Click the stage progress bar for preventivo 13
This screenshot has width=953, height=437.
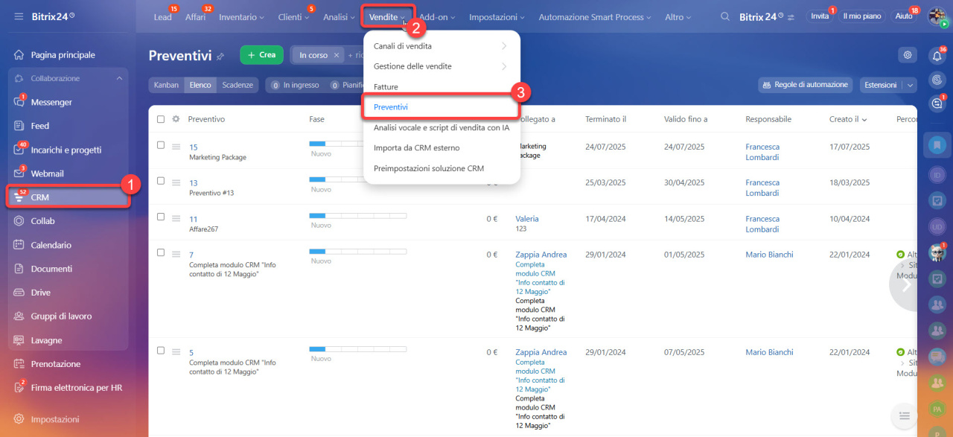(357, 179)
